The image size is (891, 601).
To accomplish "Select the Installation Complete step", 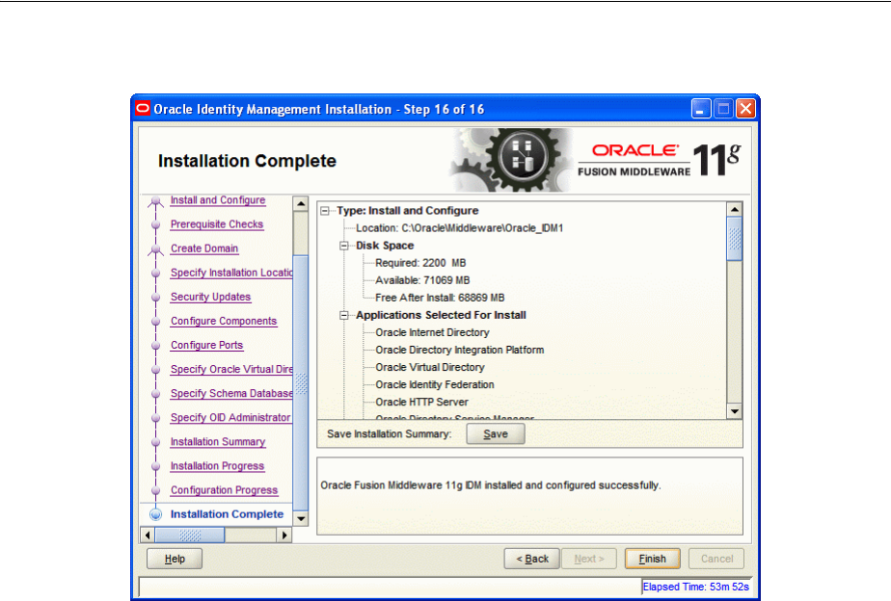I will [227, 514].
